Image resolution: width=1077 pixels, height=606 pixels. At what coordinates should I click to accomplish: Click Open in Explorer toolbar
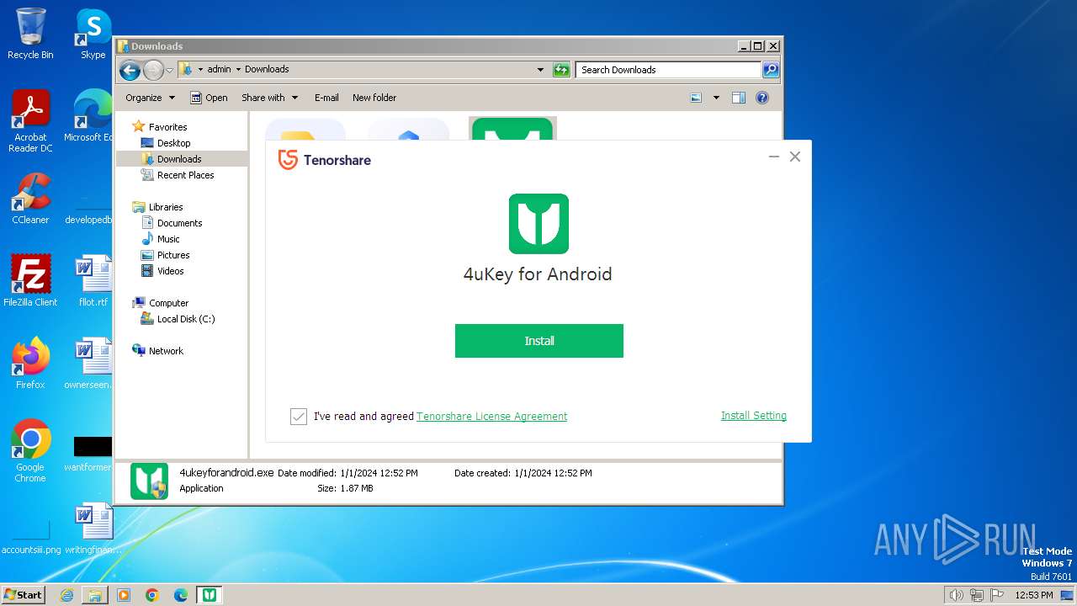tap(209, 98)
